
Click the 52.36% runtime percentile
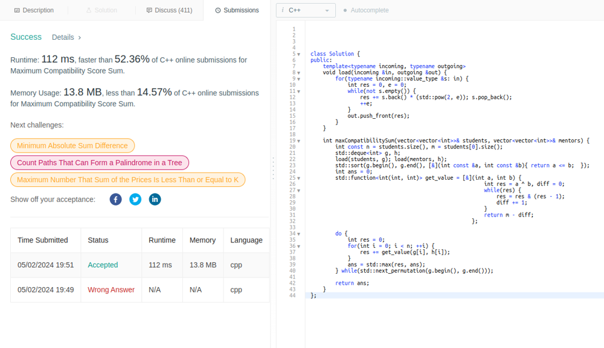(x=132, y=59)
